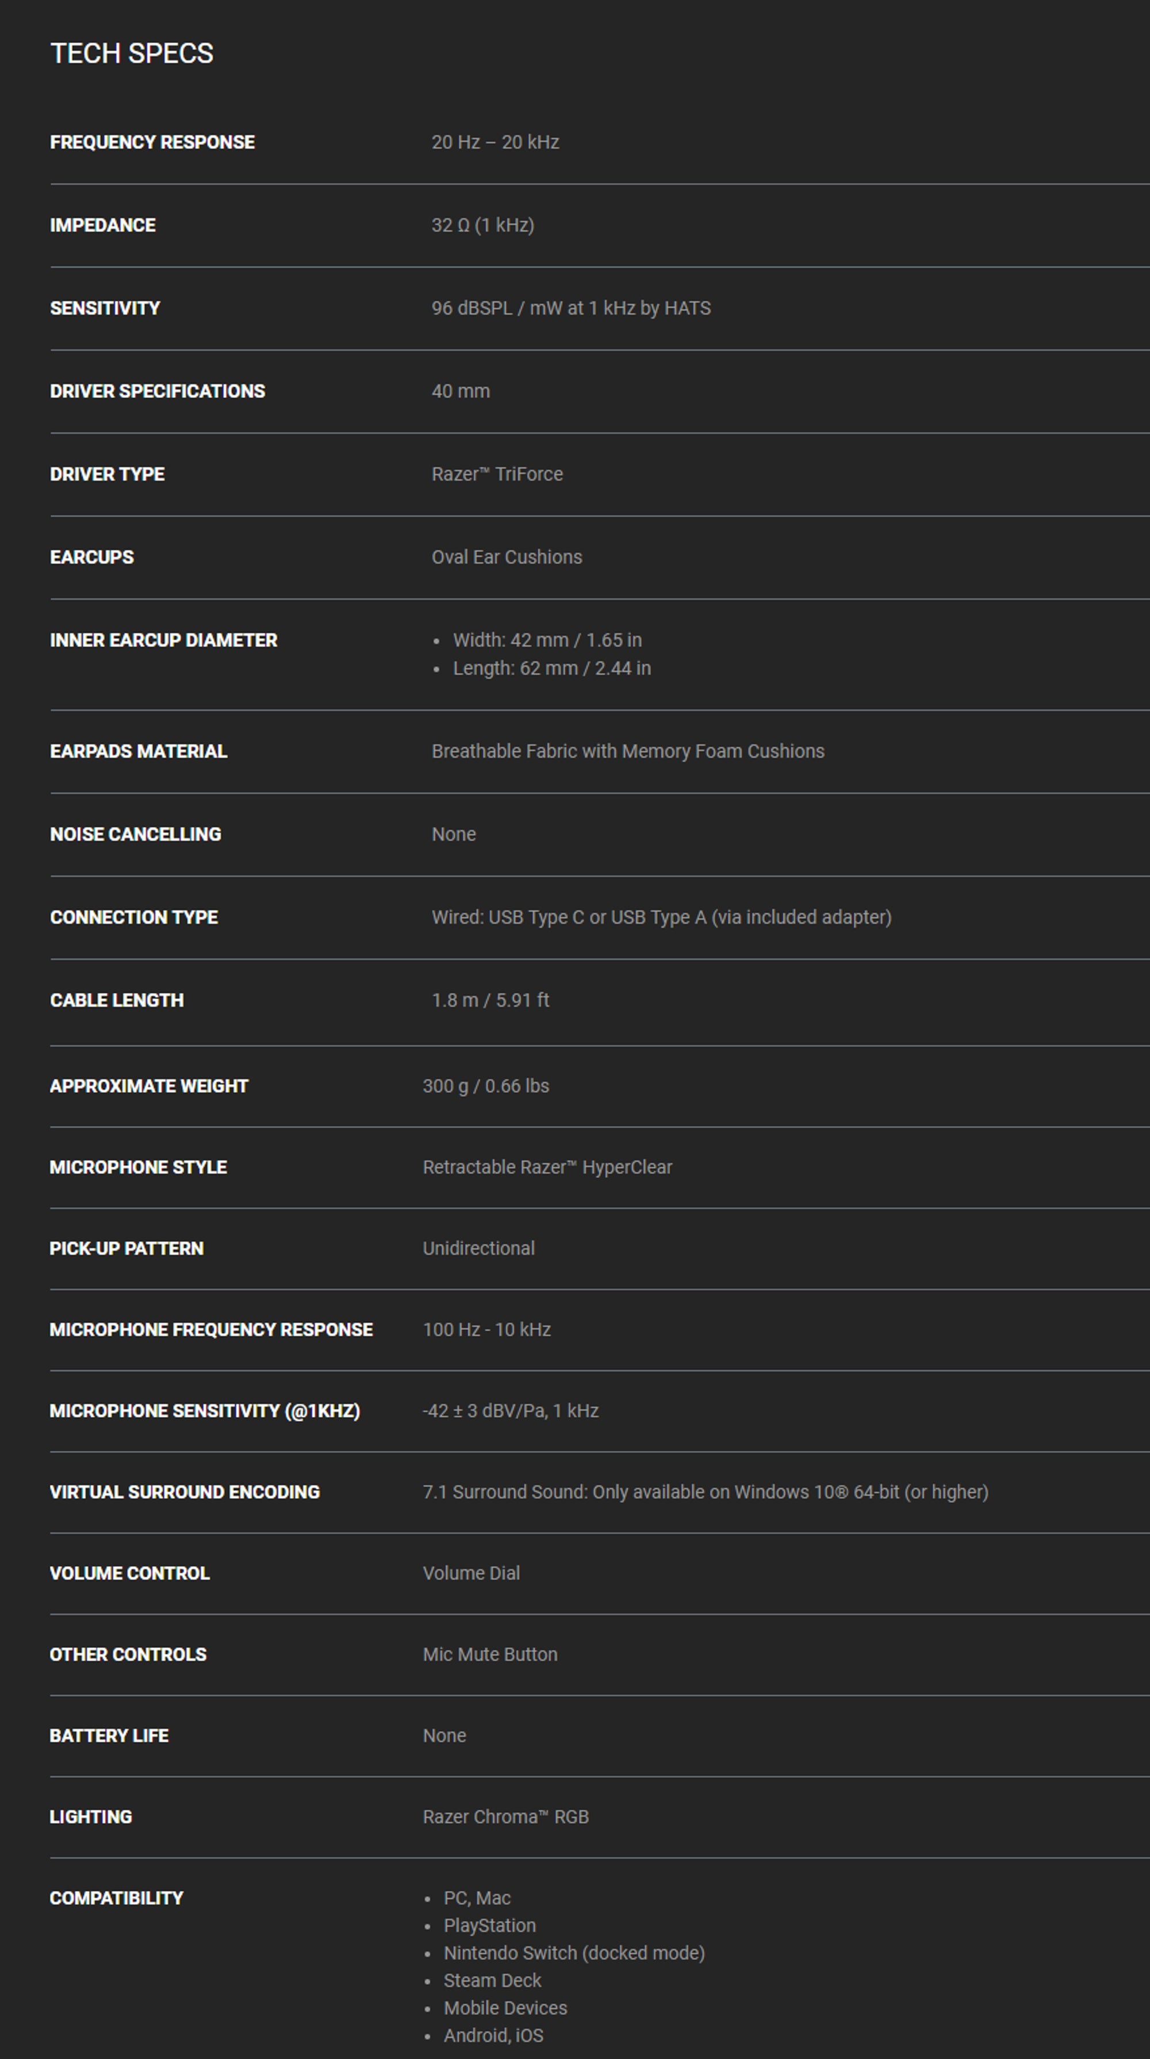Screen dimensions: 1150x2059
Task: Click the 'Volume Dial' value
Action: click(x=472, y=1574)
